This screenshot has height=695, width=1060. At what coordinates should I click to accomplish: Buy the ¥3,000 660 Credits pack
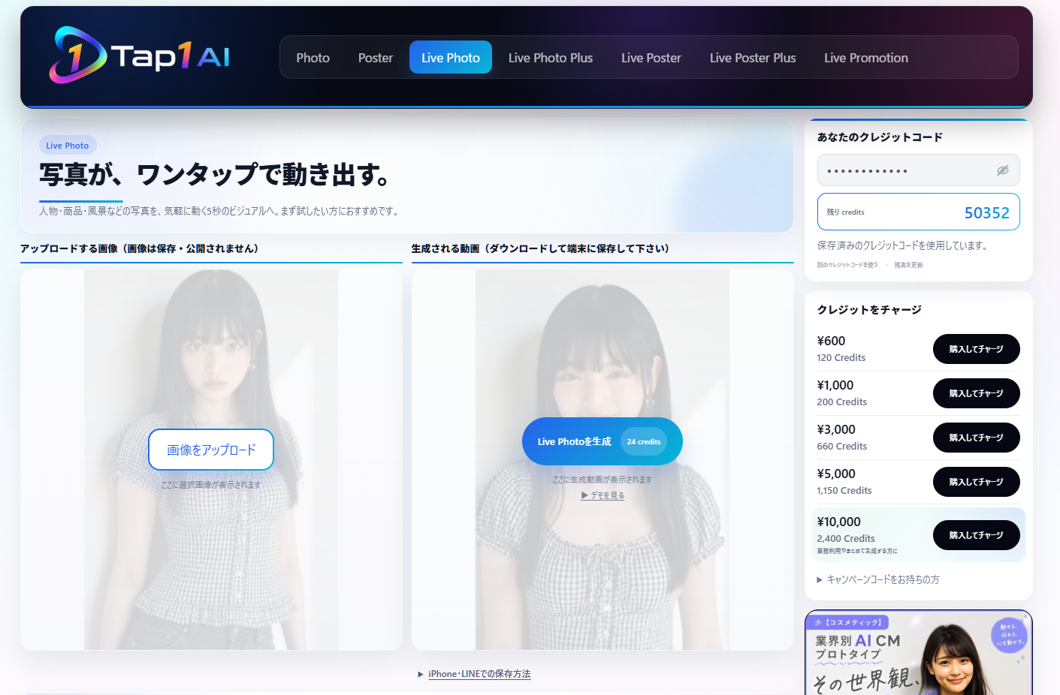976,438
